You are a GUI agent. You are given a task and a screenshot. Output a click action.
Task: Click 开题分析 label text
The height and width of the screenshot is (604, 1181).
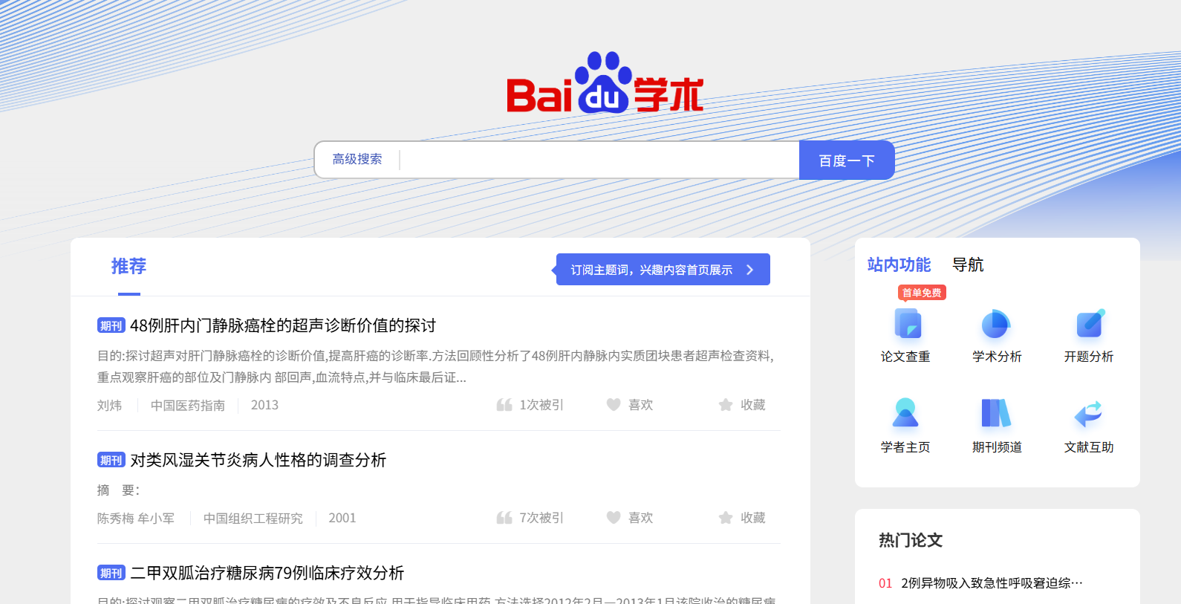(x=1089, y=357)
